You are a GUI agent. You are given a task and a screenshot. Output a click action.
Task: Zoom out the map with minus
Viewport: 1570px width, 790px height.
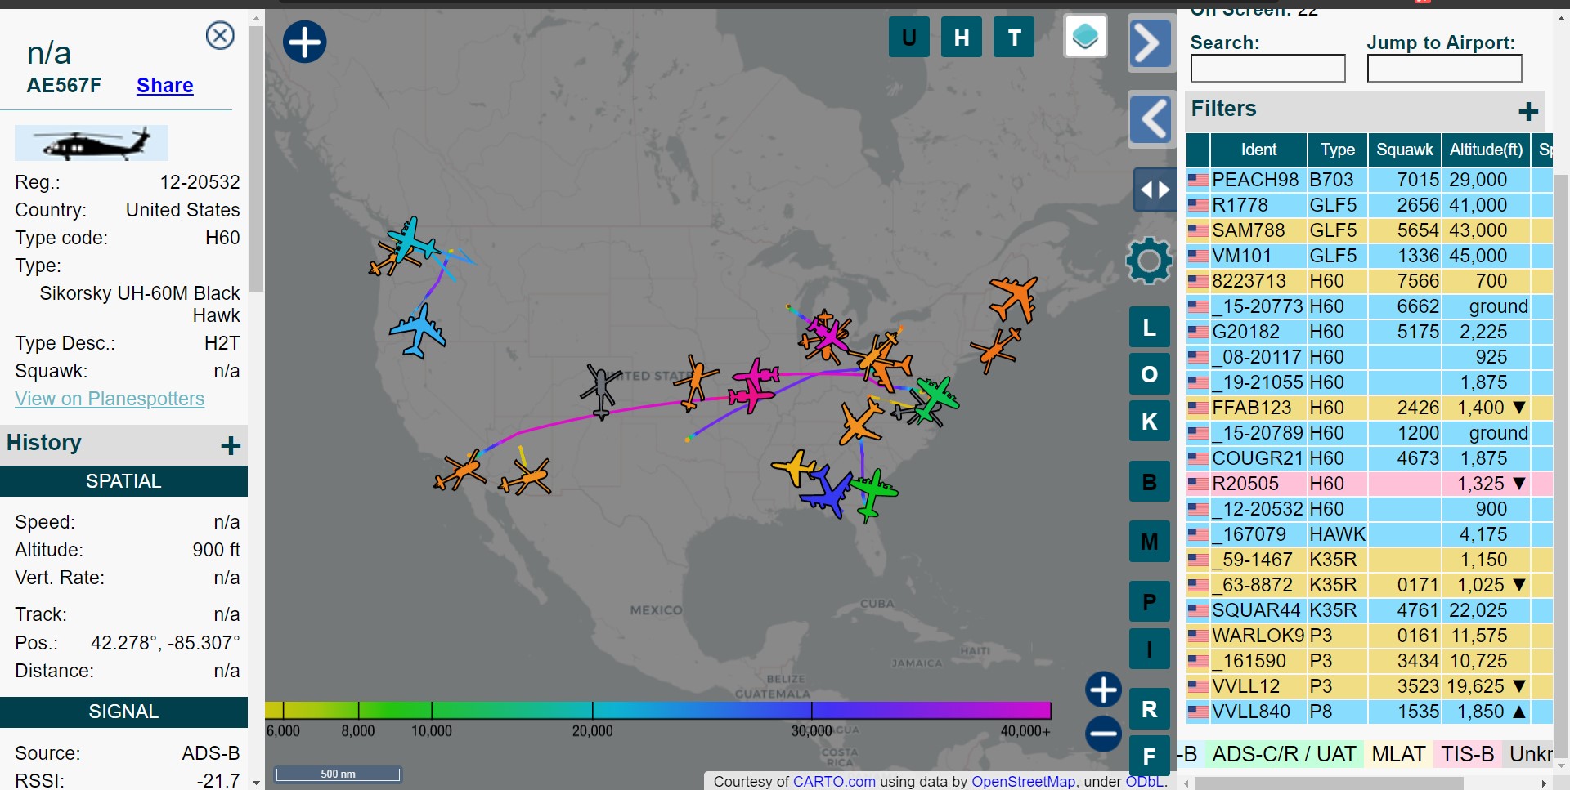coord(1103,733)
